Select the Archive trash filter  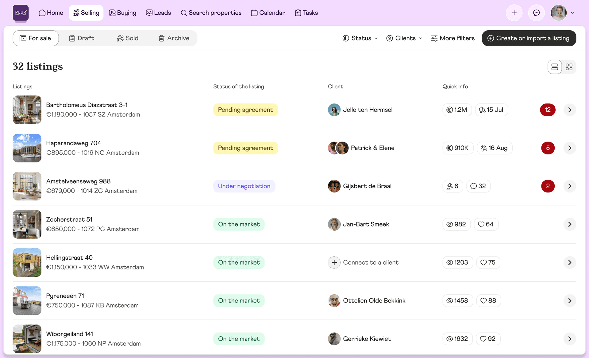(x=174, y=38)
